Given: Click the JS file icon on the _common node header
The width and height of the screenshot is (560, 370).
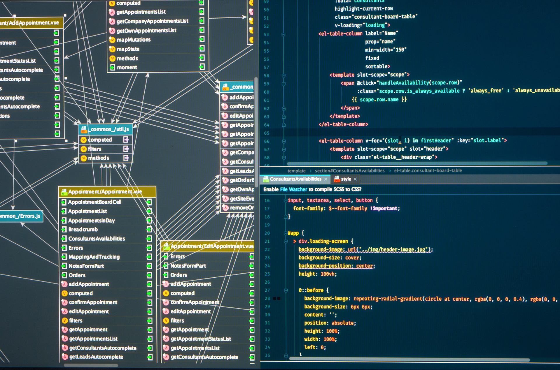Looking at the screenshot, I should [225, 87].
